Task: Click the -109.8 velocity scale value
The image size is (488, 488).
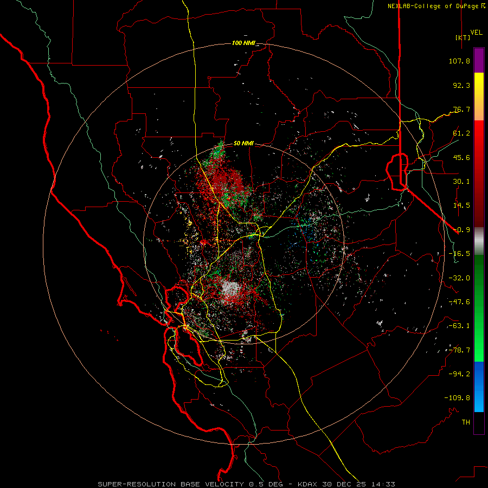Action: (457, 398)
